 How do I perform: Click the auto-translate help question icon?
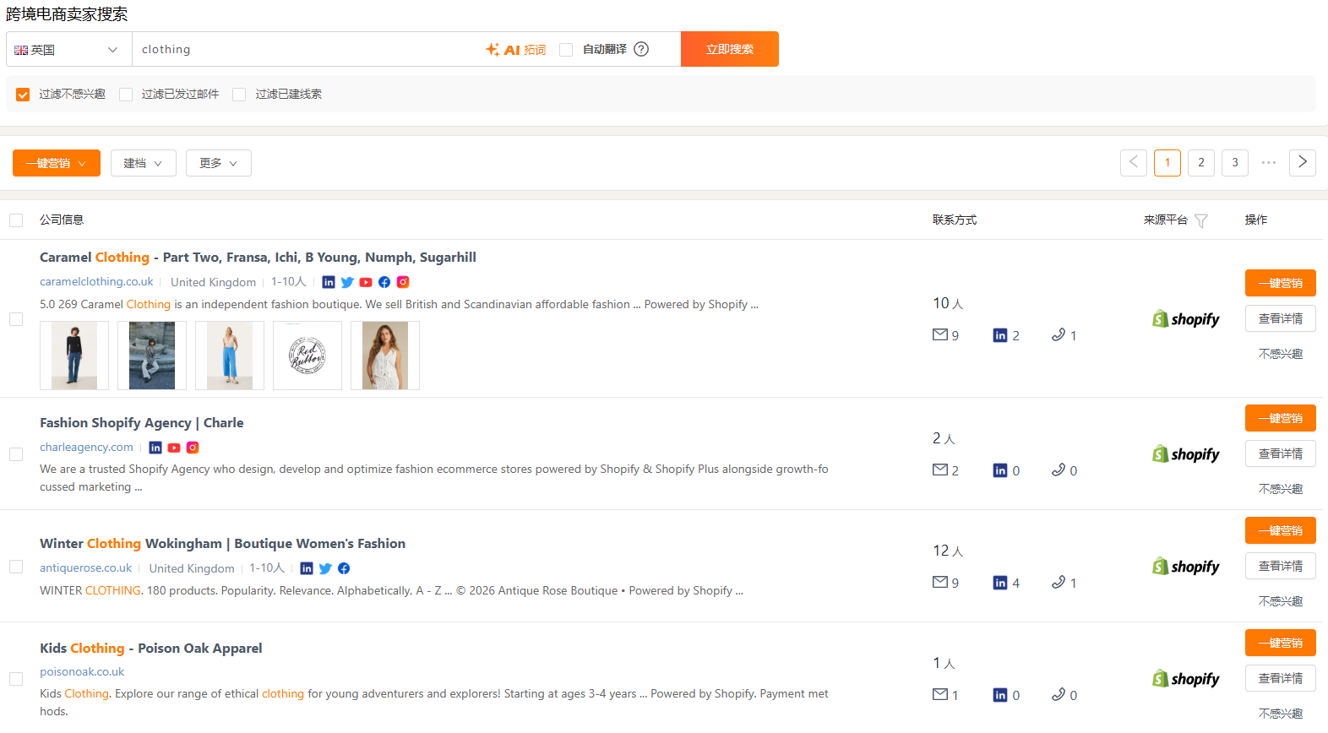(641, 49)
